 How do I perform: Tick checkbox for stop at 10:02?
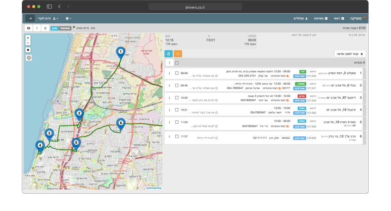[x=177, y=98]
